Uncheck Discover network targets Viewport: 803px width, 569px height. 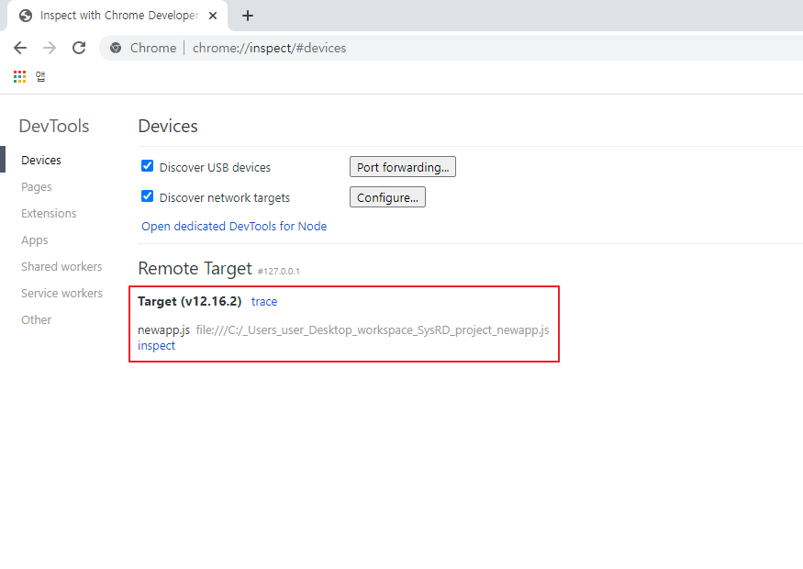point(147,196)
